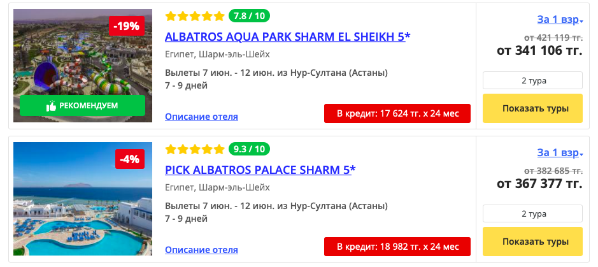This screenshot has width=598, height=267.
Task: Expand 'За 1 взр' dropdown for Albatros Aqua Park
Action: pyautogui.click(x=560, y=20)
